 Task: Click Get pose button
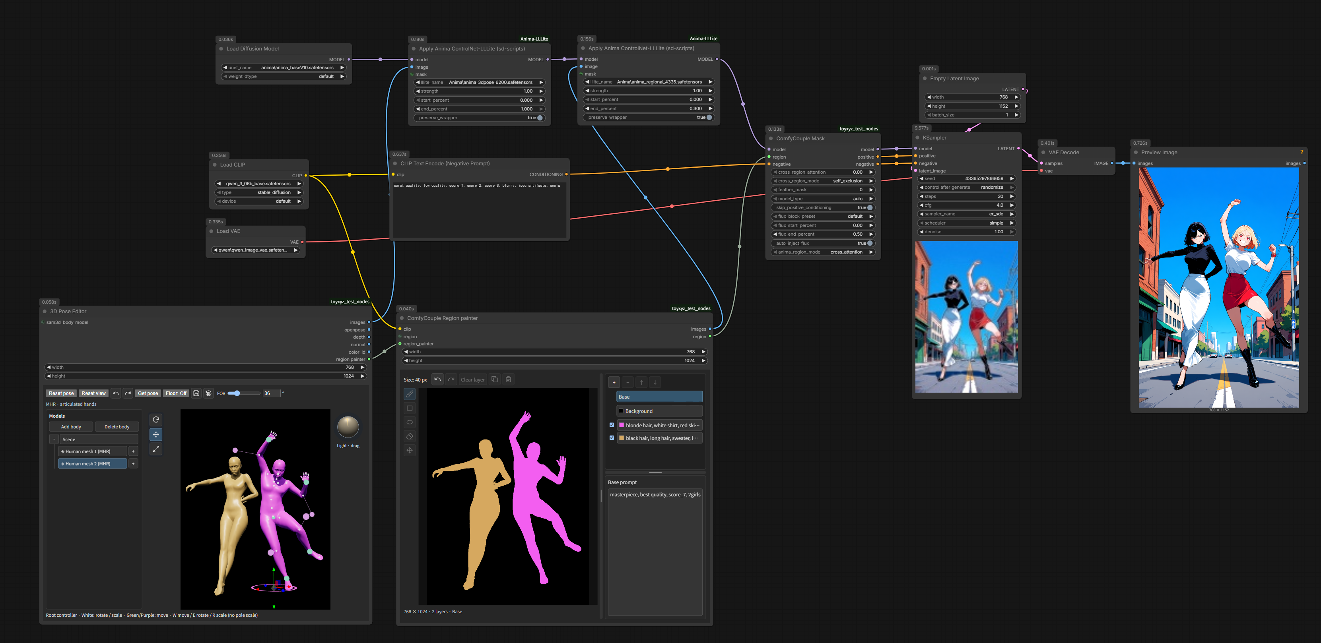click(148, 393)
